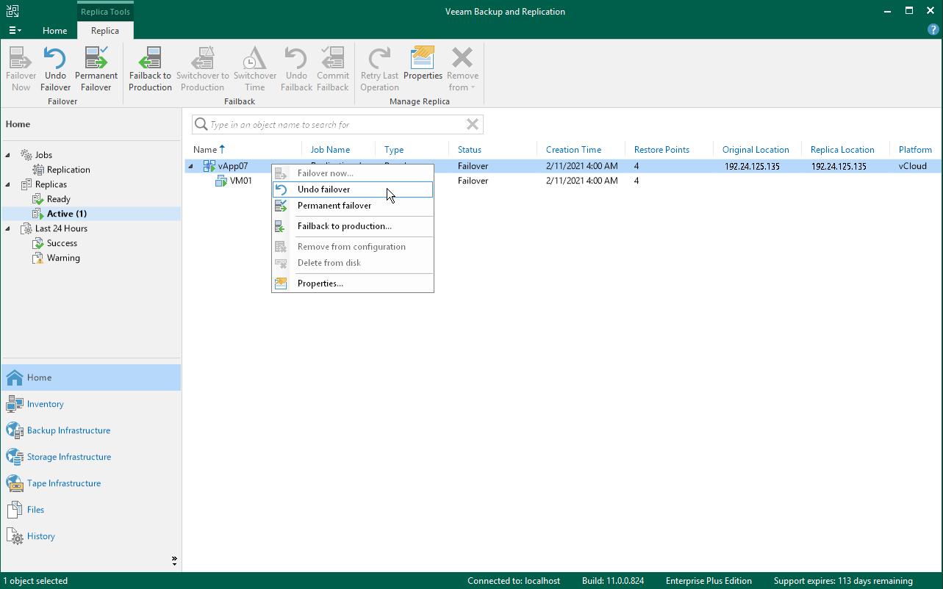
Task: Collapse the Last 24 Hours tree node
Action: click(x=9, y=228)
